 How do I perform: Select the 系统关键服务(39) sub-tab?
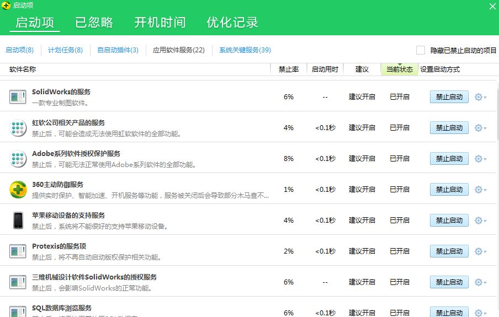pyautogui.click(x=245, y=50)
